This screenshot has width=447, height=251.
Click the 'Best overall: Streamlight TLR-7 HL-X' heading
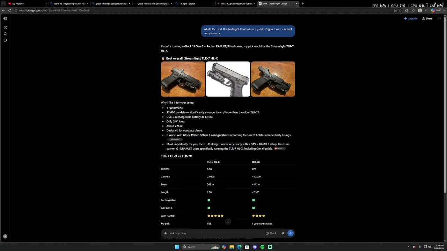[192, 59]
